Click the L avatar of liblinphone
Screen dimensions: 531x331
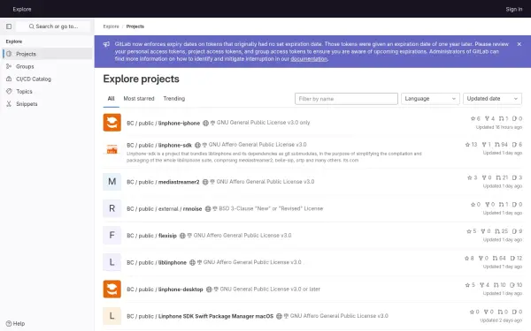click(112, 262)
